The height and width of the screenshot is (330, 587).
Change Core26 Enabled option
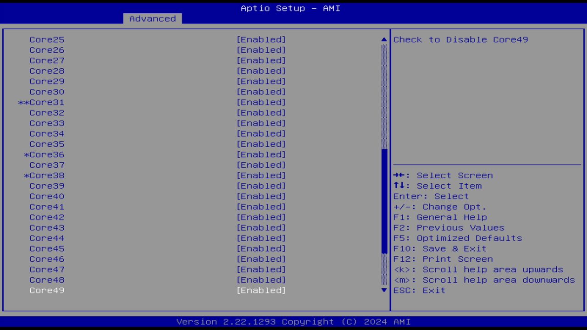click(x=261, y=50)
